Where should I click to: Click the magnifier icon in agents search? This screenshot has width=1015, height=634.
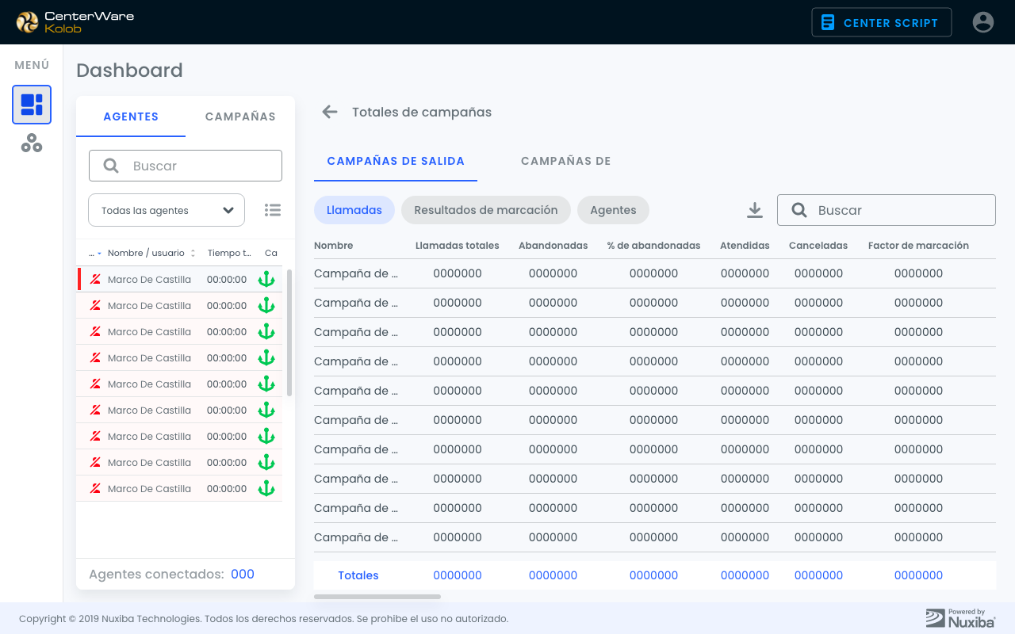point(111,166)
